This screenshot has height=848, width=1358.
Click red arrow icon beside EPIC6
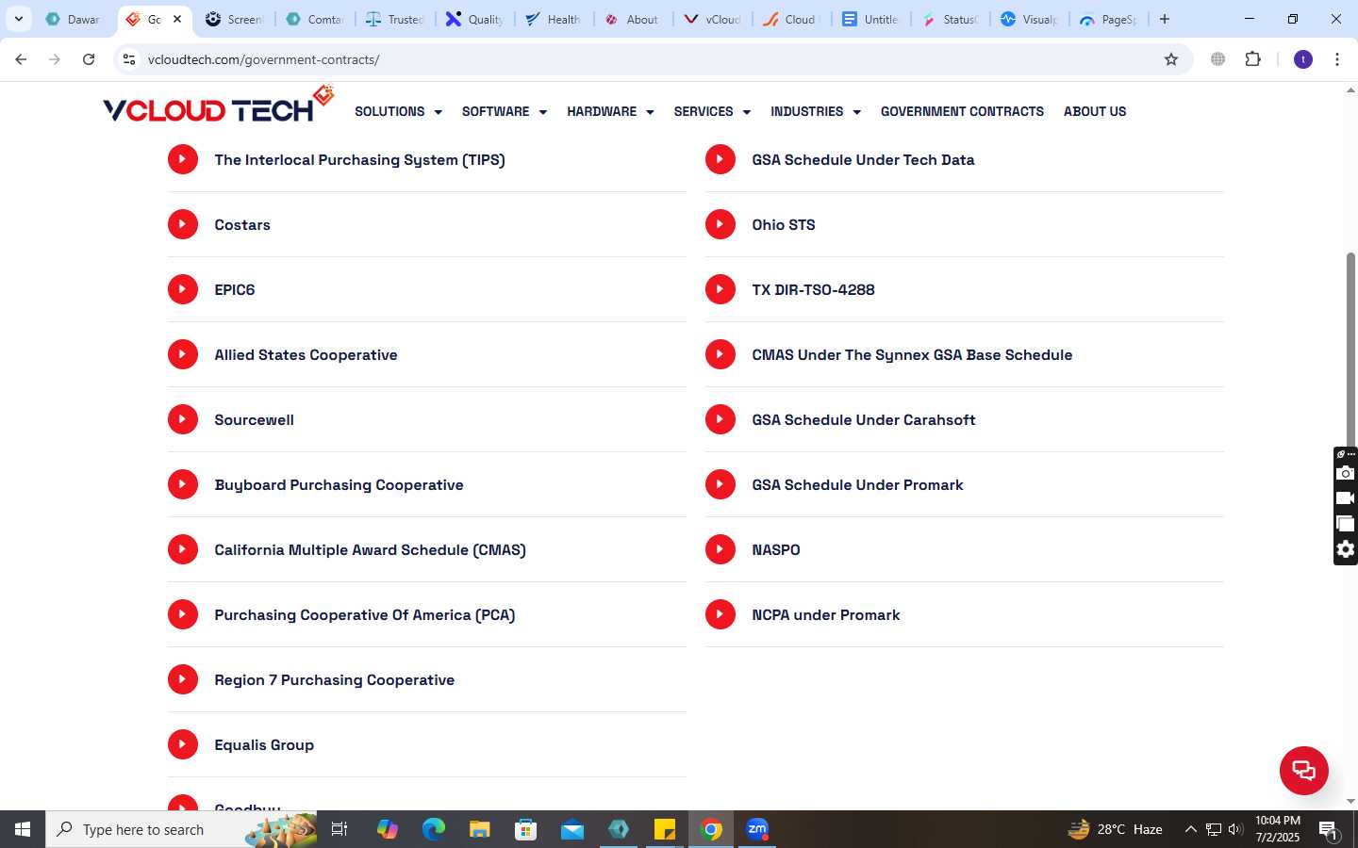coord(183,289)
